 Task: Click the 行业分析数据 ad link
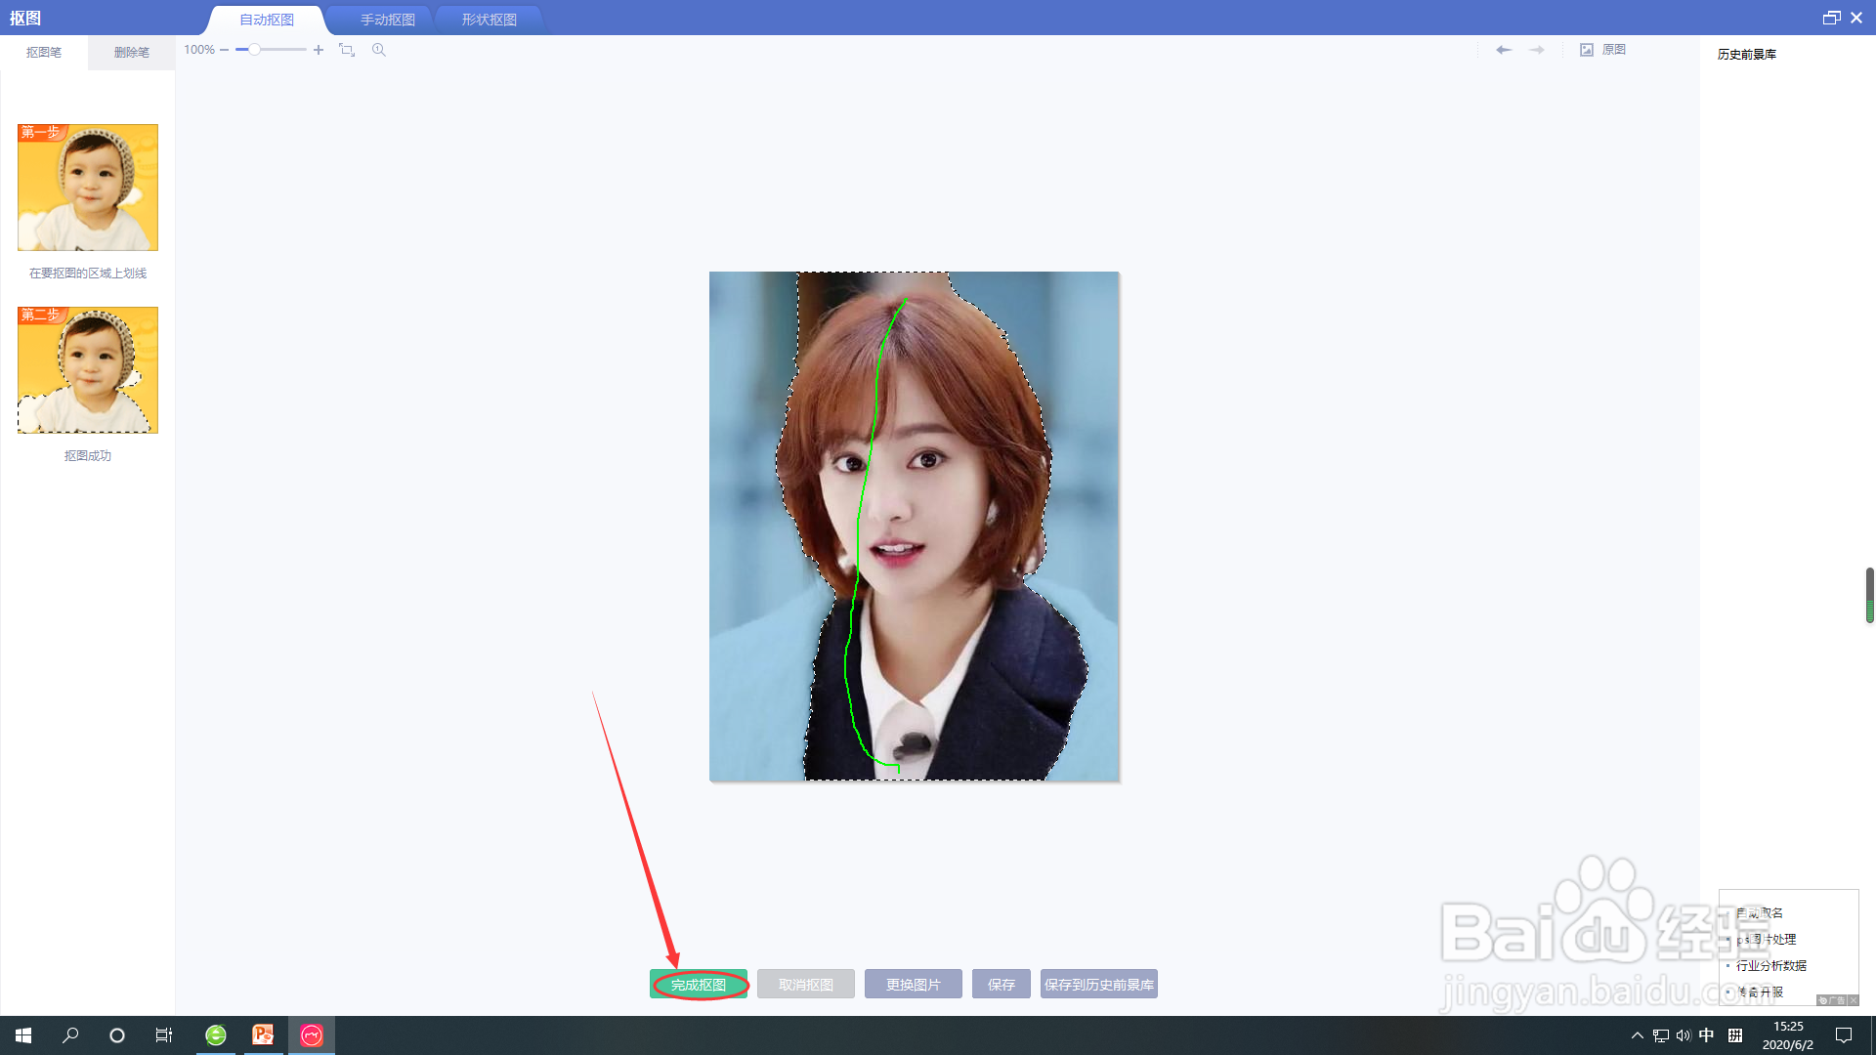1770,965
